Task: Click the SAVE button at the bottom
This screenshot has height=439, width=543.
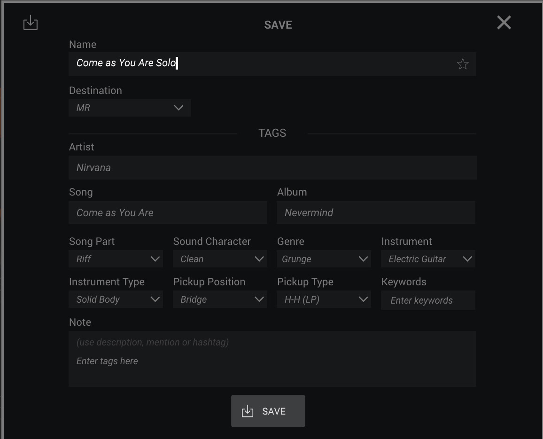Action: pyautogui.click(x=268, y=411)
